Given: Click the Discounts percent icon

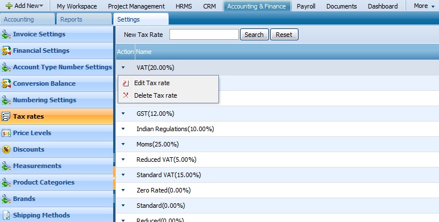Looking at the screenshot, I should point(6,149).
